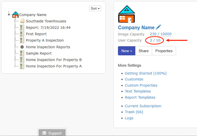Click icon for Home Inspection For Property B
197x136 pixels.
point(22,60)
